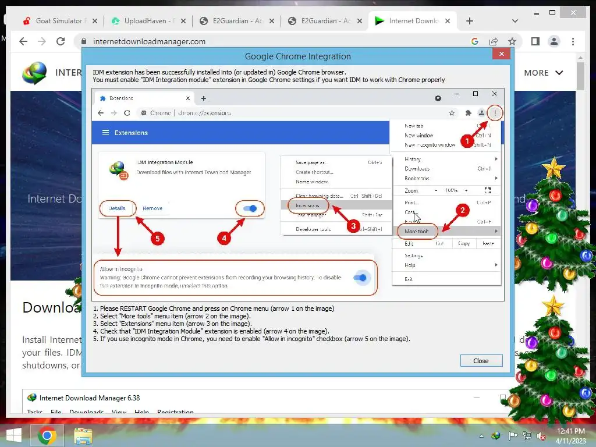596x447 pixels.
Task: Click the 'Select "More tools" menu item' line
Action: [172, 316]
